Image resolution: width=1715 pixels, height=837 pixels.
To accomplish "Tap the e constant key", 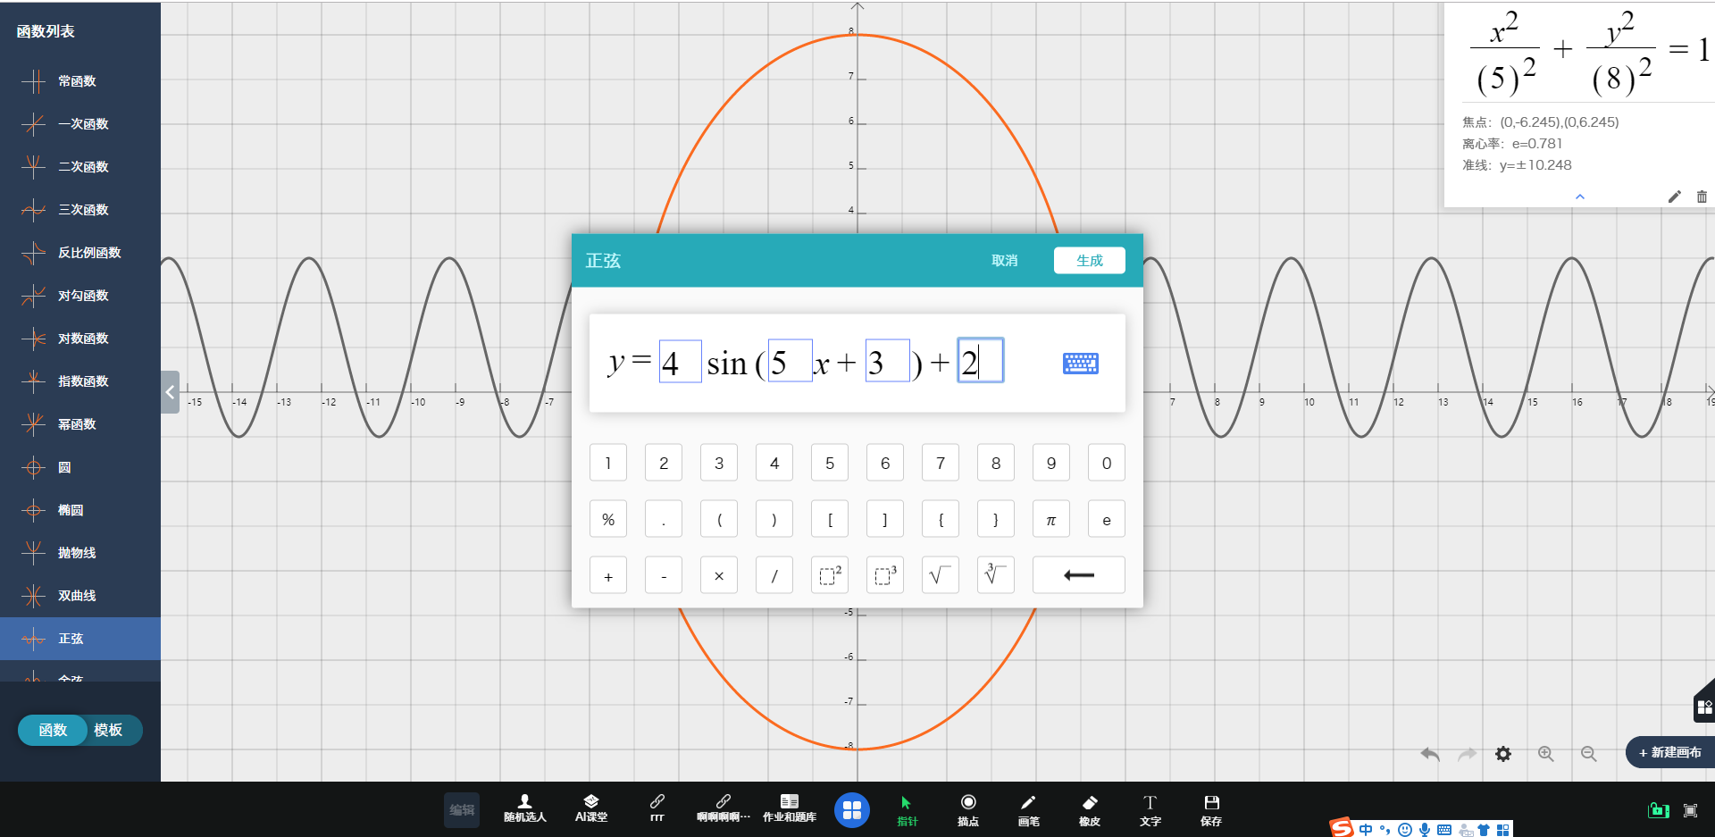I will click(1107, 519).
